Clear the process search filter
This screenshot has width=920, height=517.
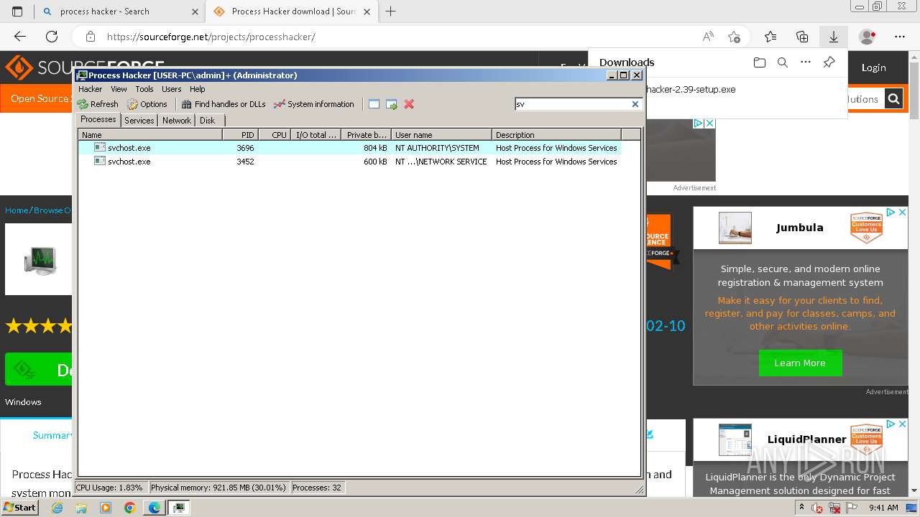tap(635, 104)
